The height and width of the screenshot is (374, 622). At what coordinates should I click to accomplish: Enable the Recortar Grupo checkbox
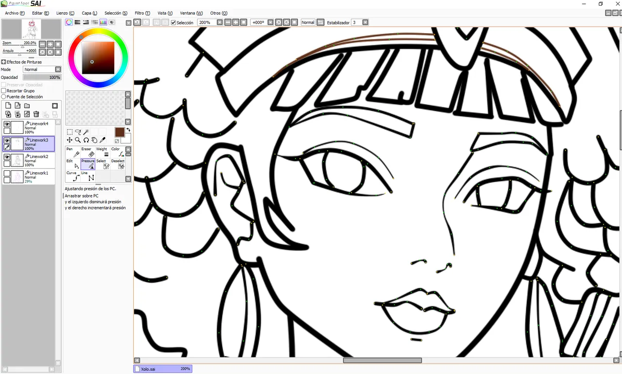[x=4, y=91]
